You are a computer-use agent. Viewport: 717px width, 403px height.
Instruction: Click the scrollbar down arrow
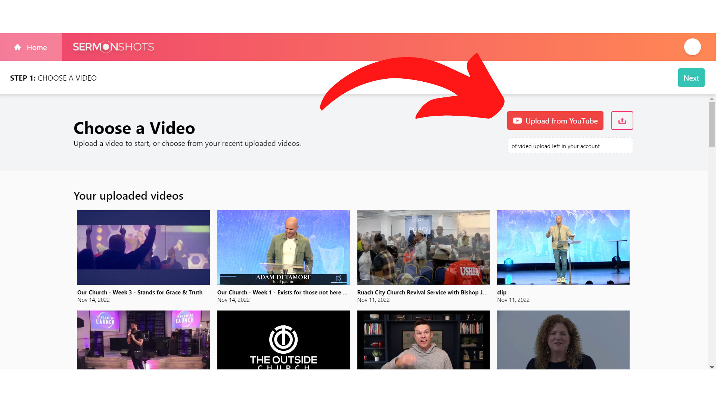(x=711, y=367)
